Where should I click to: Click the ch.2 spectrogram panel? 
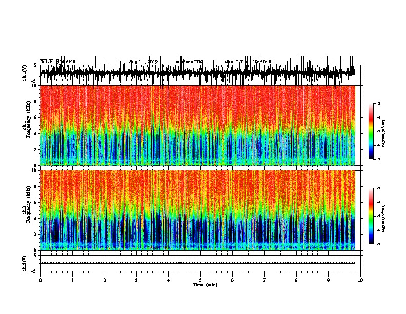(198, 210)
